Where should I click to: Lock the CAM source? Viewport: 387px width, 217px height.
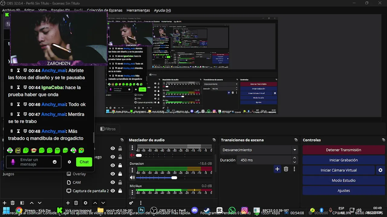120,182
